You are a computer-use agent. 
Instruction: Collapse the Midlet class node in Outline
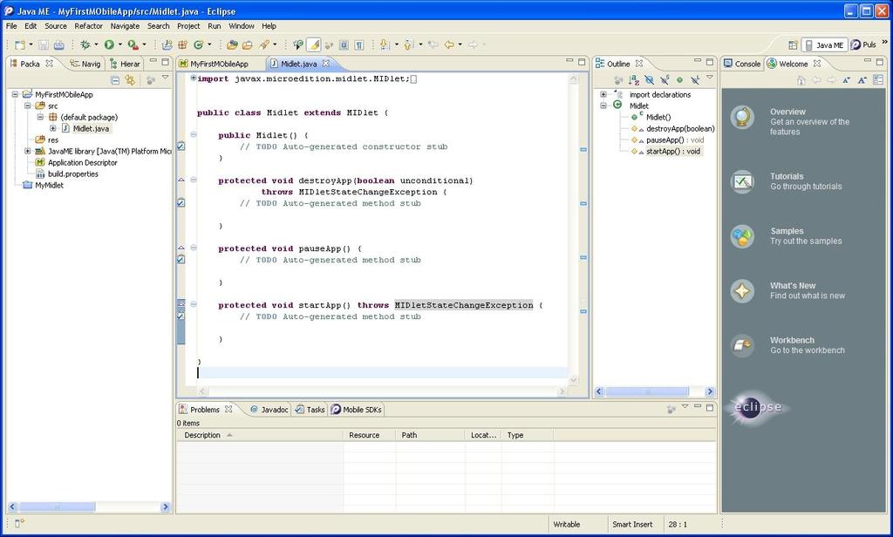(603, 106)
